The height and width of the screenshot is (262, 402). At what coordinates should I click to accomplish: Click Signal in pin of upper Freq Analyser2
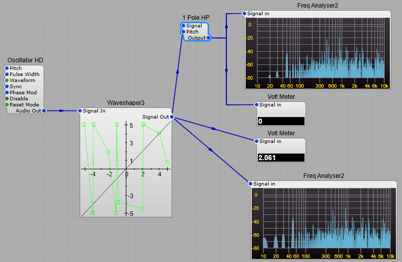click(244, 14)
